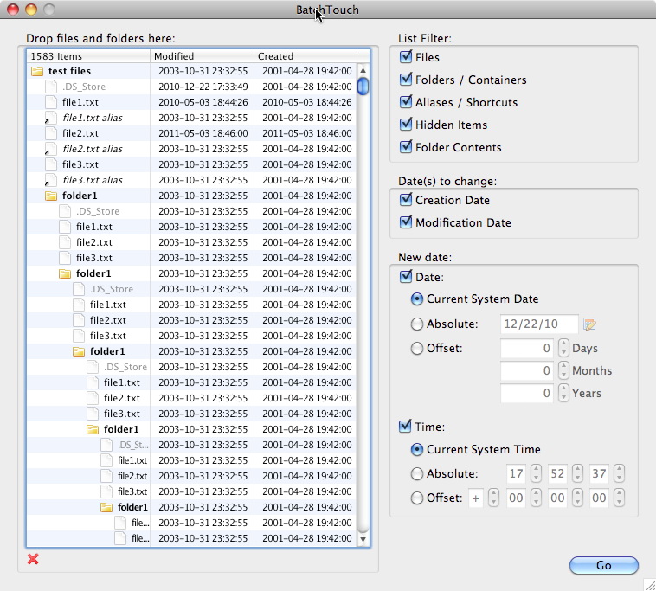Viewport: 656px width, 591px height.
Task: Click the file list scroll up arrow
Action: click(363, 70)
